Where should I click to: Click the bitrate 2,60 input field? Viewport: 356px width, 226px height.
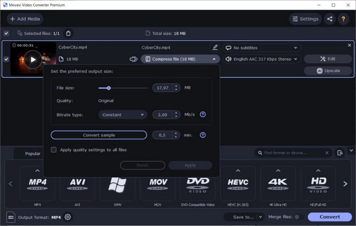click(163, 115)
